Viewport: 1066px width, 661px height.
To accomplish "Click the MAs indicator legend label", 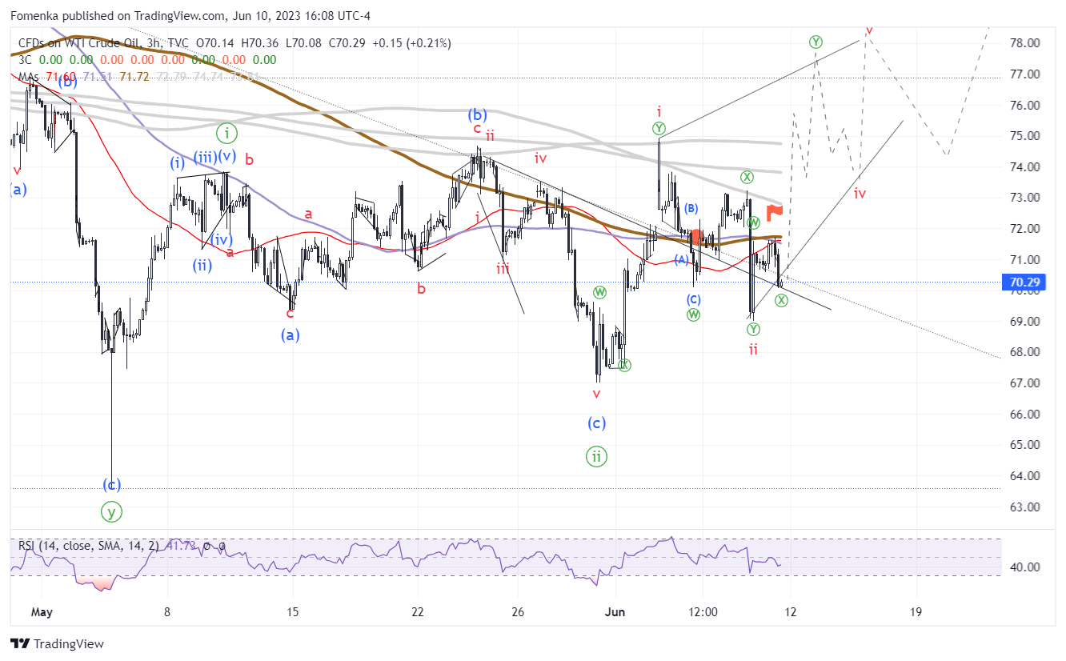I will (x=28, y=77).
